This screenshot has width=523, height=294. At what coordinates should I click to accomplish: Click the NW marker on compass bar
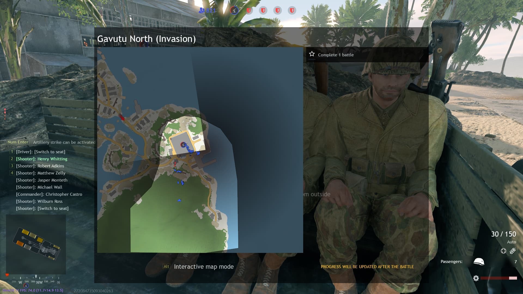39,282
